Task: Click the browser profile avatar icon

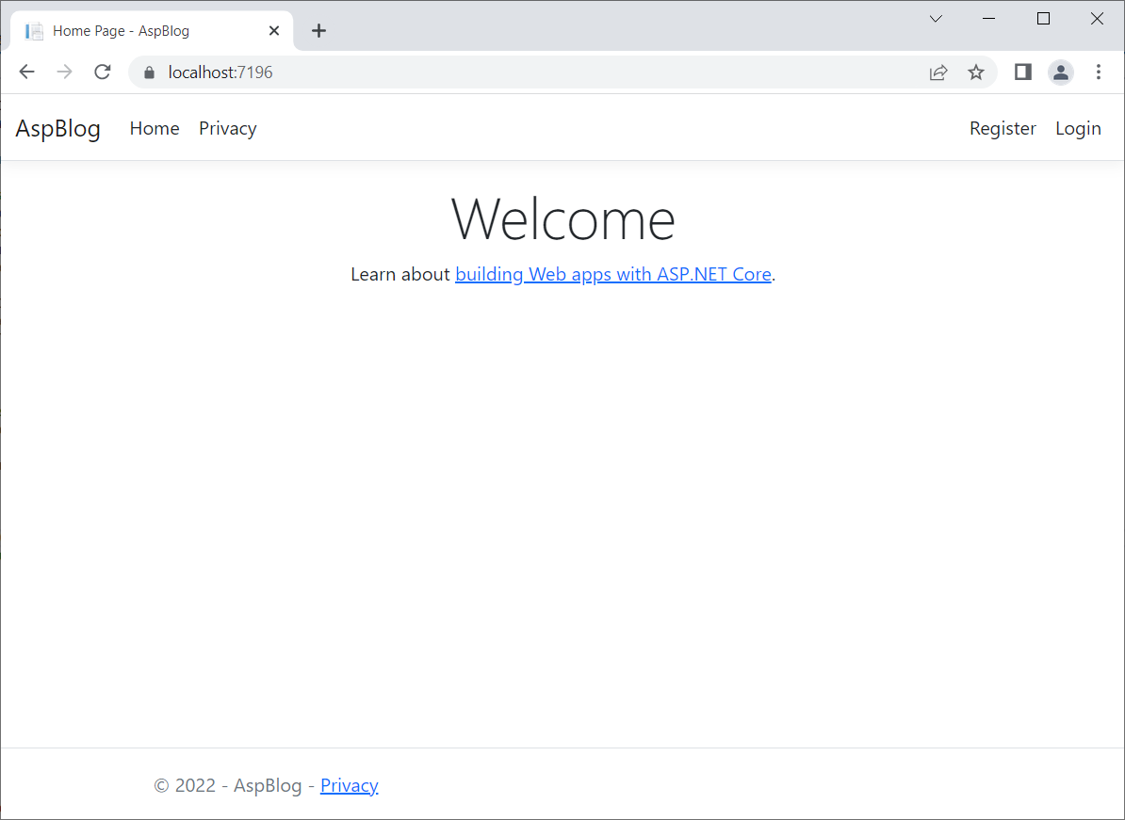Action: pos(1061,72)
